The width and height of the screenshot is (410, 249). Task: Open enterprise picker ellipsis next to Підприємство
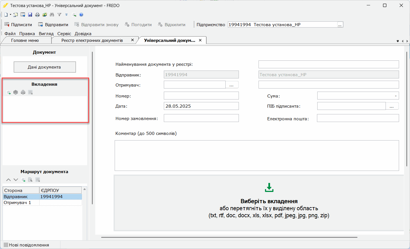(x=340, y=25)
